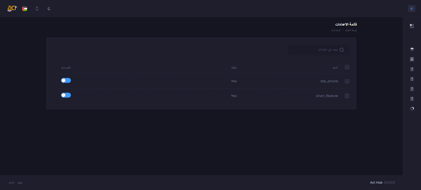Click the dashboard breadcrumb link
Viewport: 421px width, 190px height.
pyautogui.click(x=351, y=30)
